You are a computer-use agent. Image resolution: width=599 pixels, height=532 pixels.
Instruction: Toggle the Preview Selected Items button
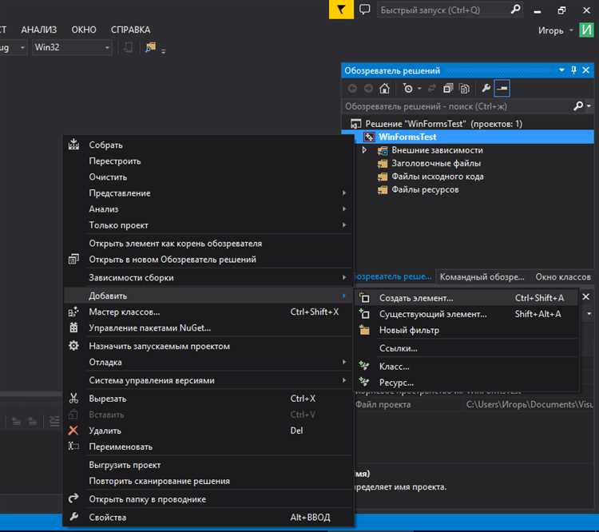(x=502, y=89)
